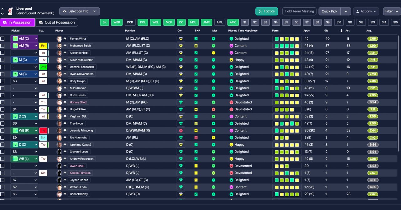Click the sort arrow next to Ast
Screen dimensions: 401x210
point(341,31)
